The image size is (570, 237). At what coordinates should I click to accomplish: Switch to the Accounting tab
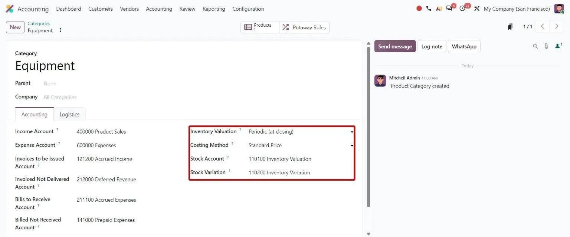pos(35,114)
